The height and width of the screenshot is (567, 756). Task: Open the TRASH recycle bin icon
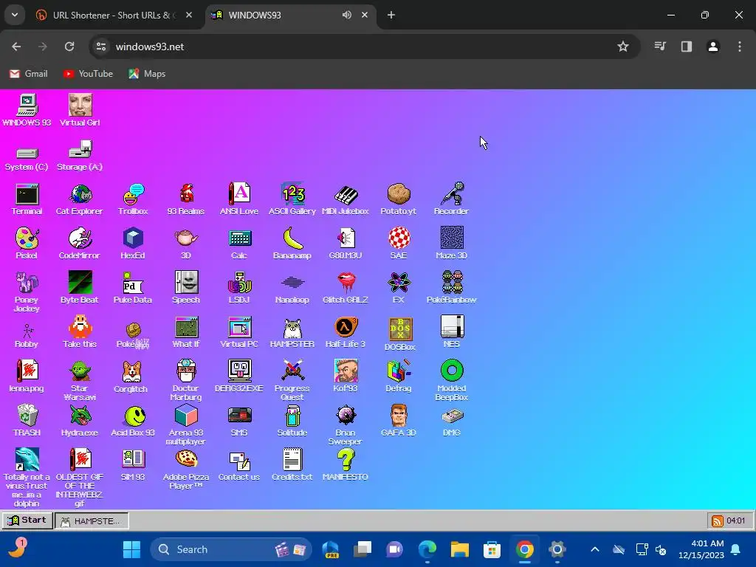[27, 420]
